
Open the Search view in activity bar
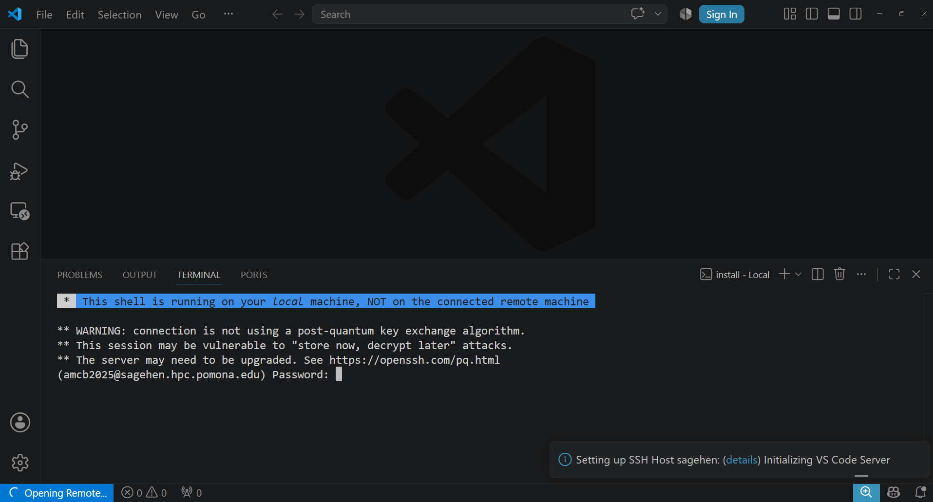[x=20, y=90]
